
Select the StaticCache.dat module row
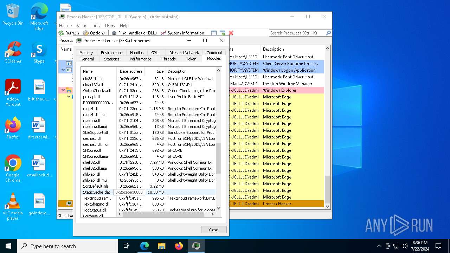pyautogui.click(x=148, y=192)
